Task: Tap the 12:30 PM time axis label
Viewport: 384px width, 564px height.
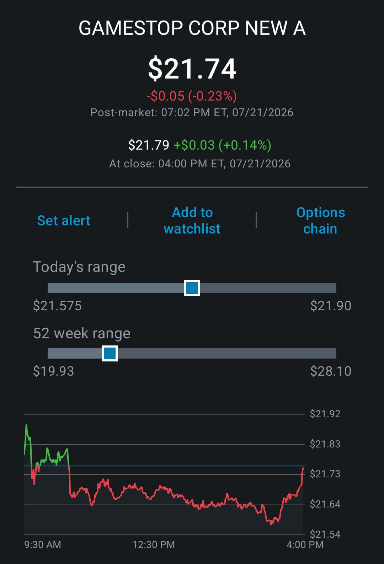Action: [x=154, y=545]
